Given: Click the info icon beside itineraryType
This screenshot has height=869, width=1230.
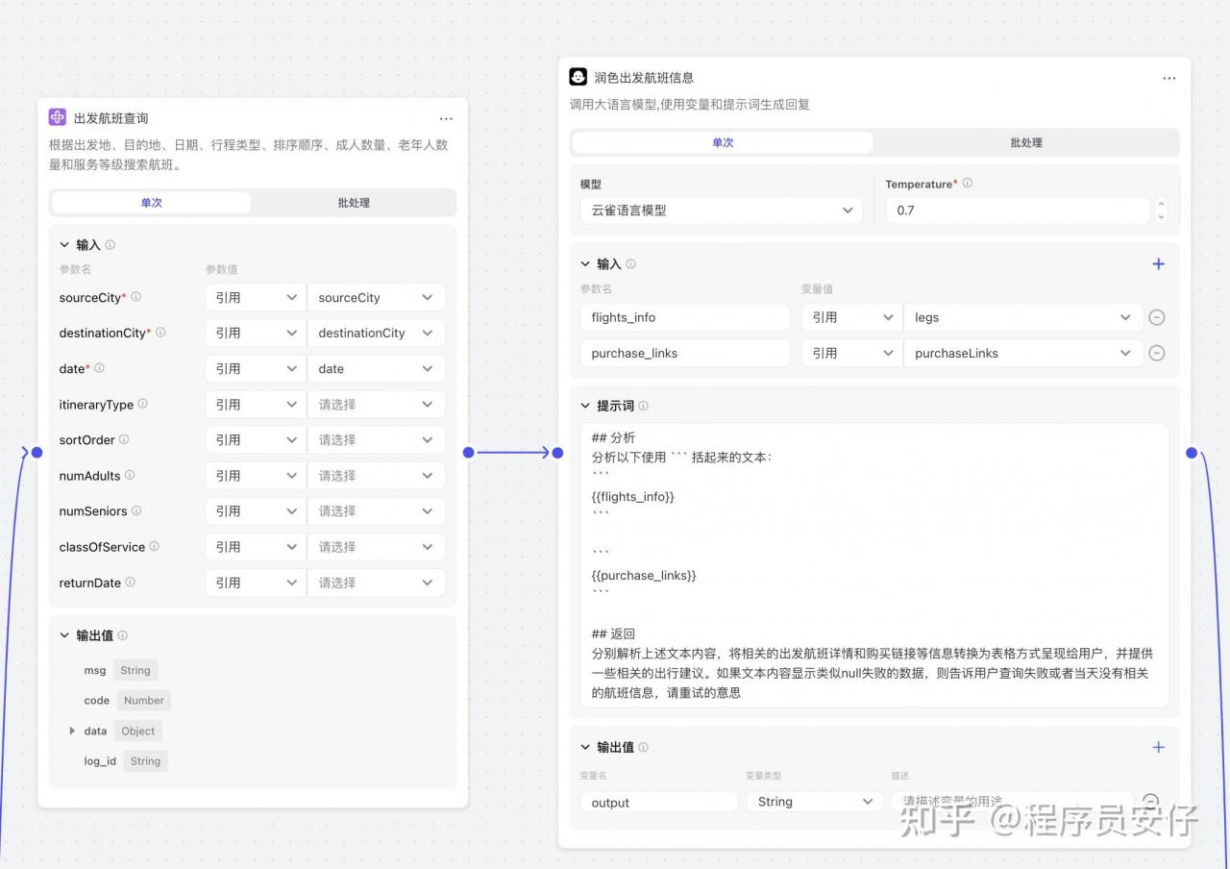Looking at the screenshot, I should pyautogui.click(x=142, y=404).
